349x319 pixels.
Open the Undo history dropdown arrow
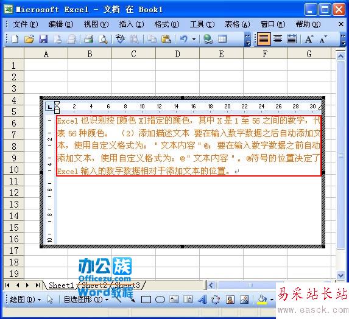coord(194,40)
